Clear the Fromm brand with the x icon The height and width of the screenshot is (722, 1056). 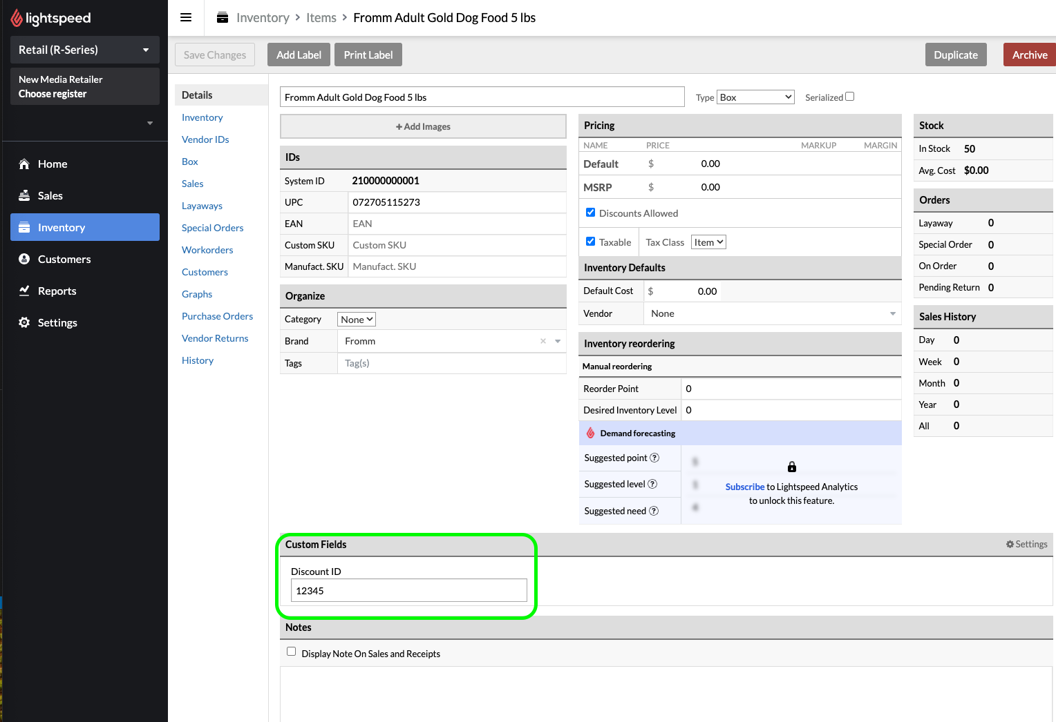pos(543,341)
